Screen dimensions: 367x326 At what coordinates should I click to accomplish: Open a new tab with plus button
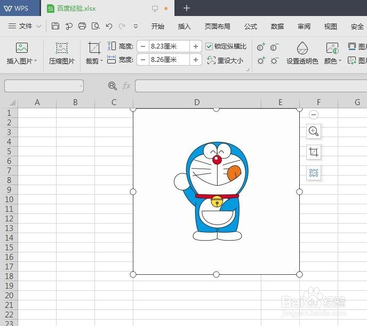(187, 8)
